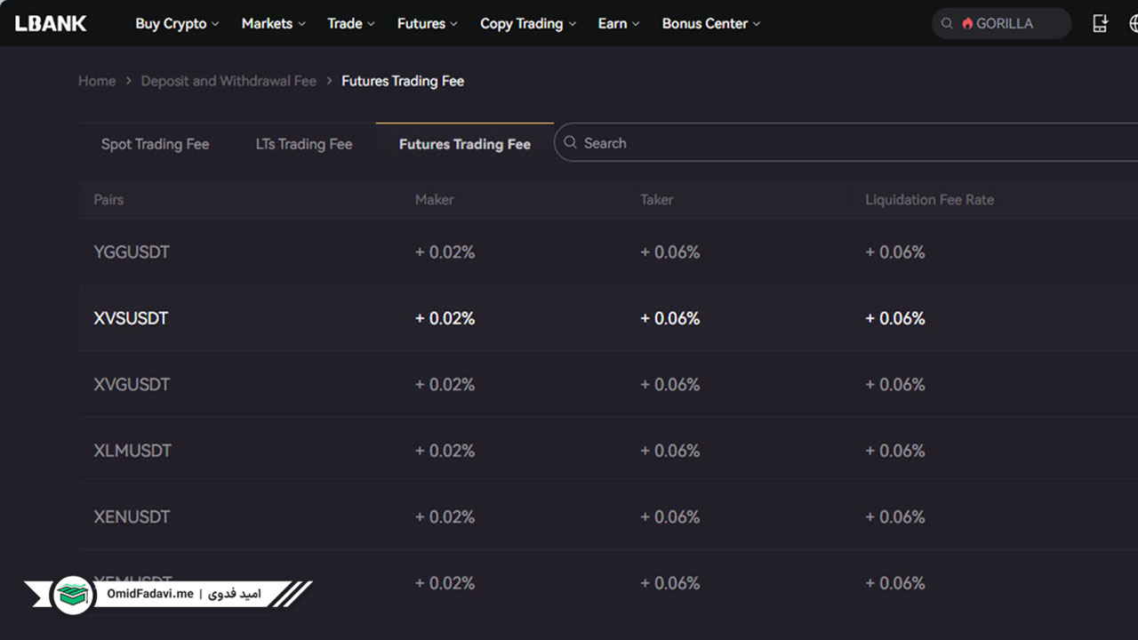Expand the Copy Trading menu
Viewport: 1138px width, 640px height.
pyautogui.click(x=527, y=24)
